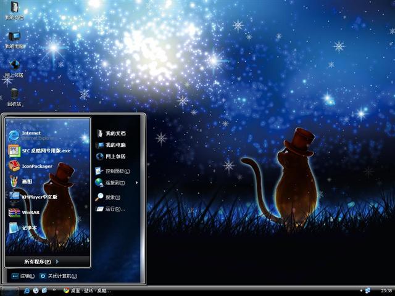This screenshot has width=395, height=296.
Task: Click the 记事本 notepad icon
Action: (14, 228)
